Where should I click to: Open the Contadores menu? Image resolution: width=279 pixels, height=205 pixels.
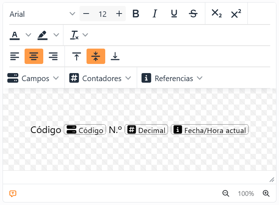point(100,78)
